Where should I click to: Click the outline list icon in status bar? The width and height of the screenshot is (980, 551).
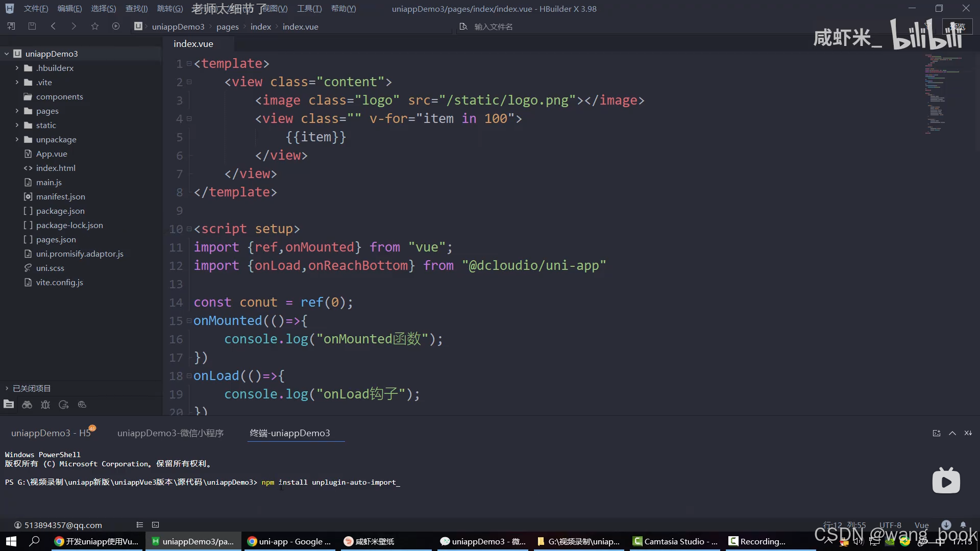140,525
